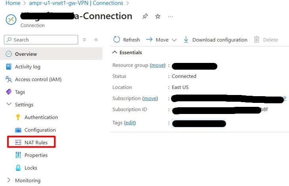The width and height of the screenshot is (289, 186).
Task: Click the Monitoring group label
Action: (x=28, y=180)
